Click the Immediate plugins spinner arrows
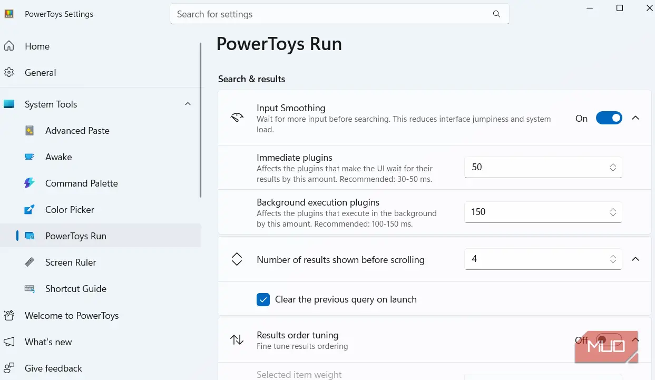The width and height of the screenshot is (655, 380). (613, 167)
